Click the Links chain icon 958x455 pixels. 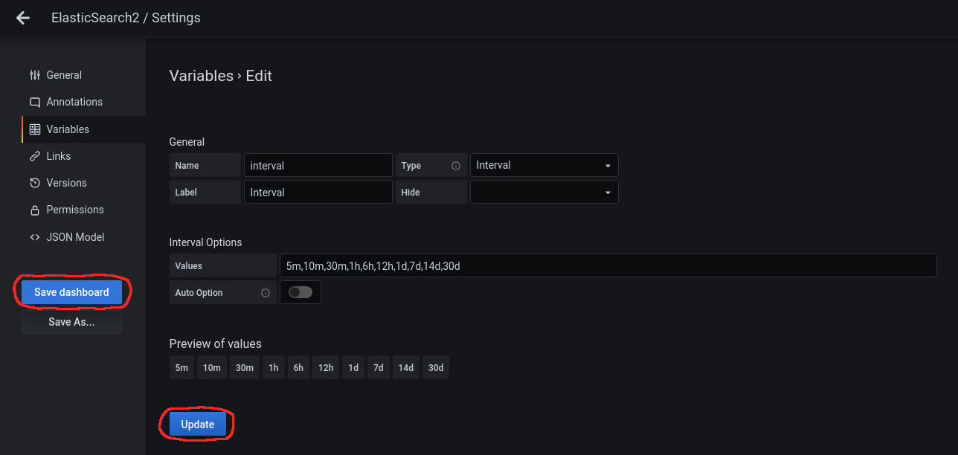point(34,156)
